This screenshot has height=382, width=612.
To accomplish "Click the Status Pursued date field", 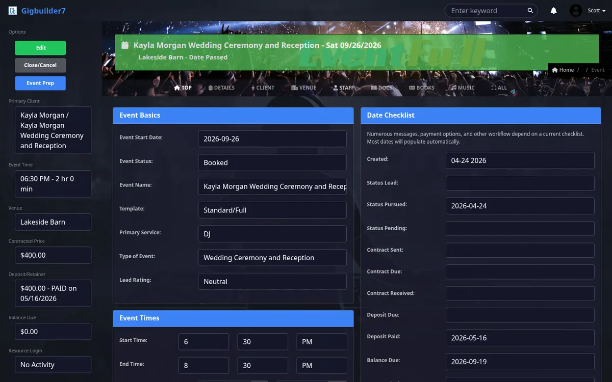I will point(520,206).
